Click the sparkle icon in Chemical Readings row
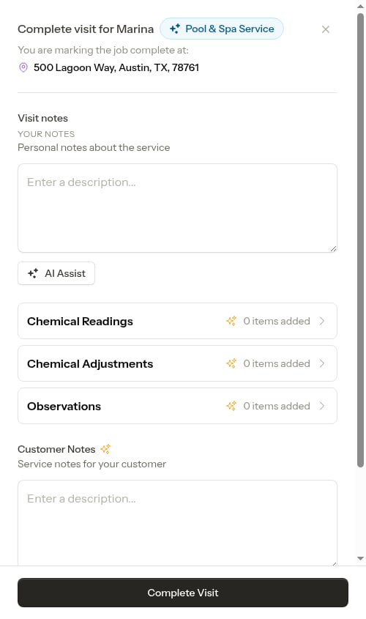Viewport: 366px width, 619px height. [231, 321]
